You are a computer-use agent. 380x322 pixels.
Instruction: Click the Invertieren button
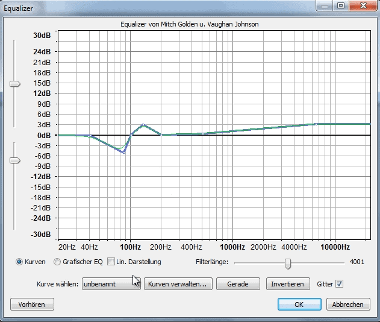coord(288,284)
